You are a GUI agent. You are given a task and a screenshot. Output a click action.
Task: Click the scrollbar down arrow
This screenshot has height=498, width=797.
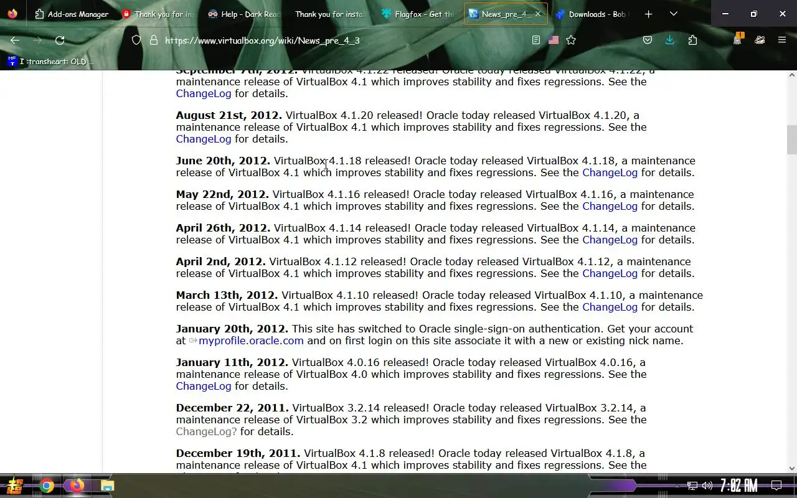[792, 468]
